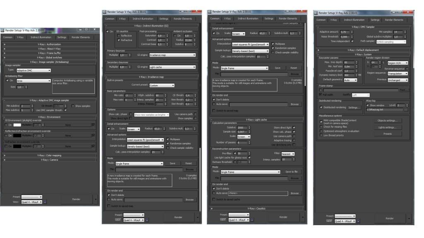Screen dimensions: 424x238
Task: Toggle the Time independent checkbox
Action: [x=352, y=41]
